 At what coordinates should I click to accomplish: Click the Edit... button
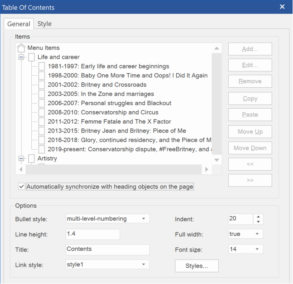click(250, 65)
